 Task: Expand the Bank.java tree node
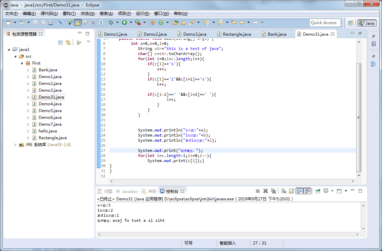[x=28, y=70]
